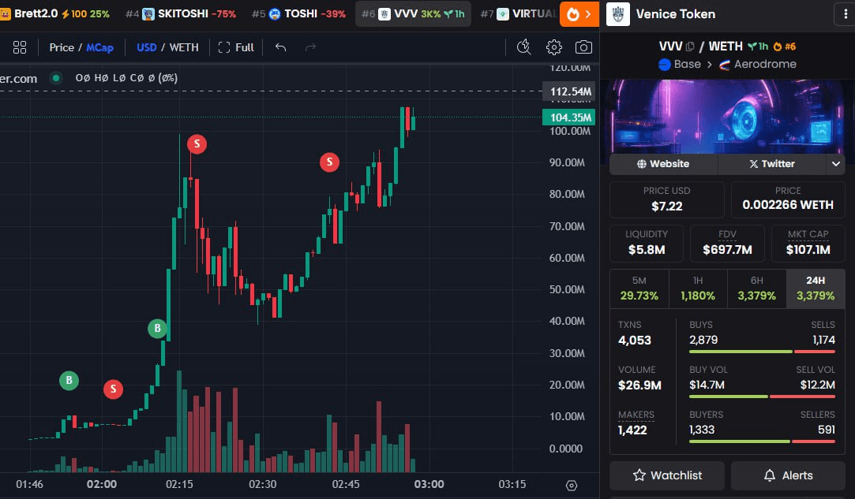Click the buy marker near 40M
Screen dimensions: 855x499
(x=158, y=328)
